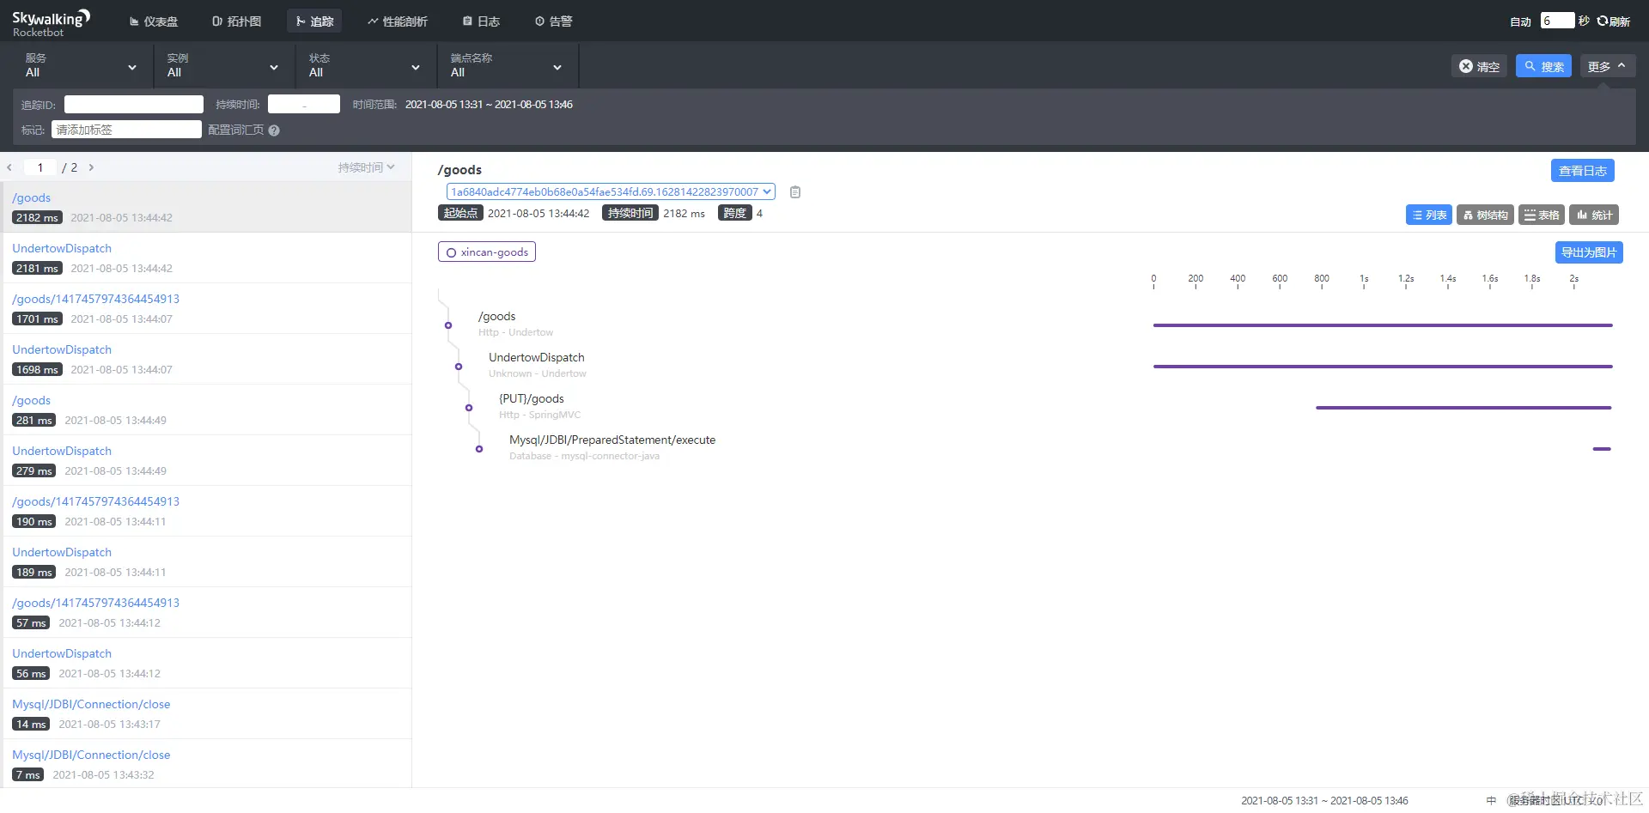This screenshot has height=813, width=1649.
Task: Open the 告警 alarm tab
Action: pos(553,21)
